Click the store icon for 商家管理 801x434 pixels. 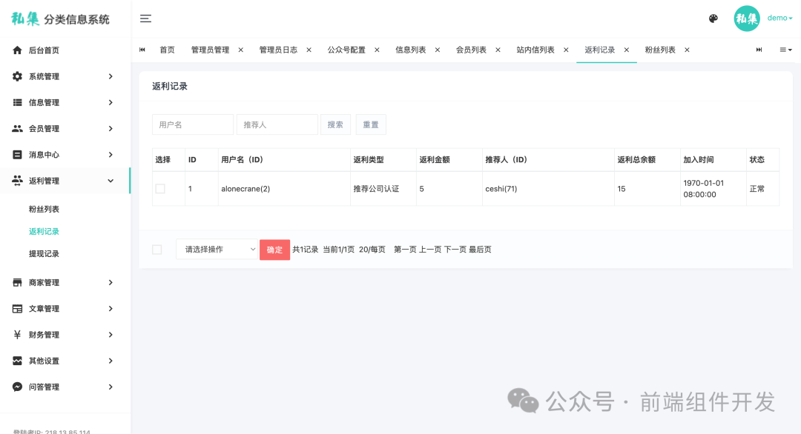point(17,282)
